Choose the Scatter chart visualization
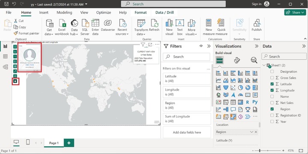 (233, 88)
